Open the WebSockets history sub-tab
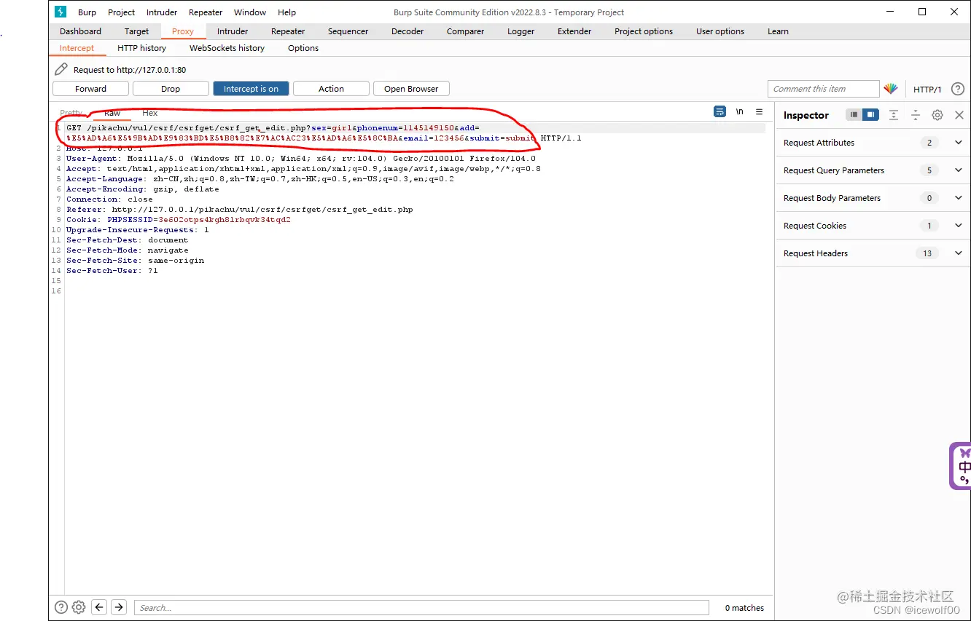Image resolution: width=971 pixels, height=621 pixels. pyautogui.click(x=227, y=48)
